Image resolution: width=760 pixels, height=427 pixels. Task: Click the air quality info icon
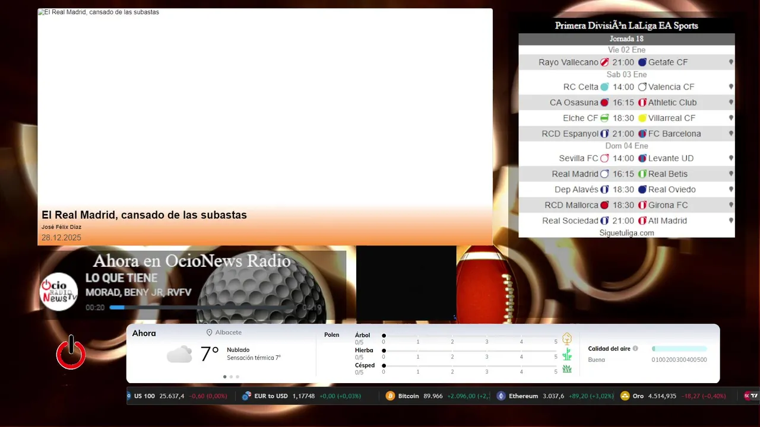tap(635, 349)
